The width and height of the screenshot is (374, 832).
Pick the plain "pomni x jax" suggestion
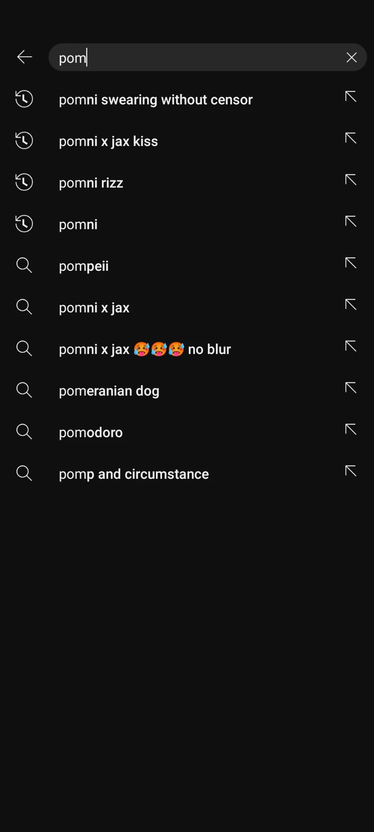pos(94,308)
